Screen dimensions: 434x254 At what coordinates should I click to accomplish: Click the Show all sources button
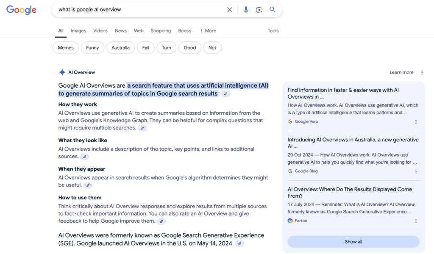click(353, 242)
